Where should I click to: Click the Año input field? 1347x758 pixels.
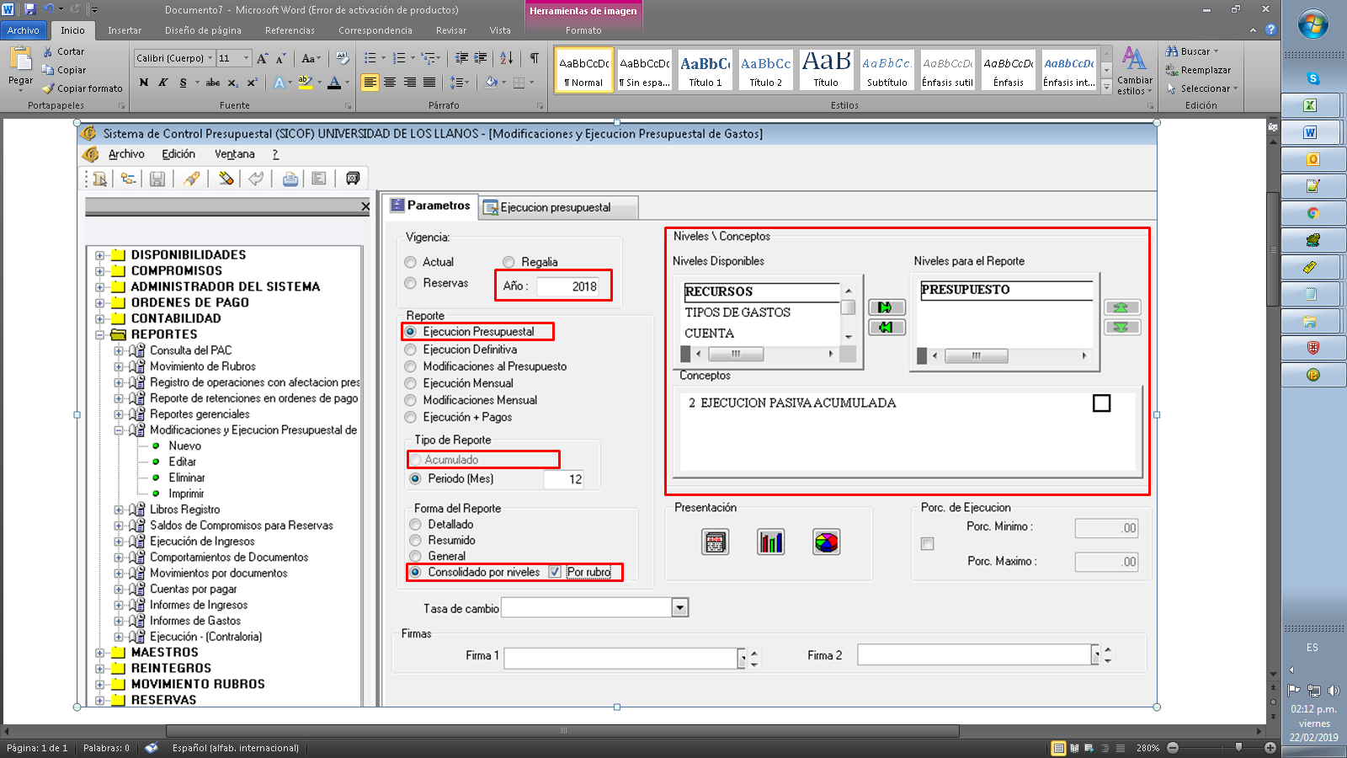567,286
